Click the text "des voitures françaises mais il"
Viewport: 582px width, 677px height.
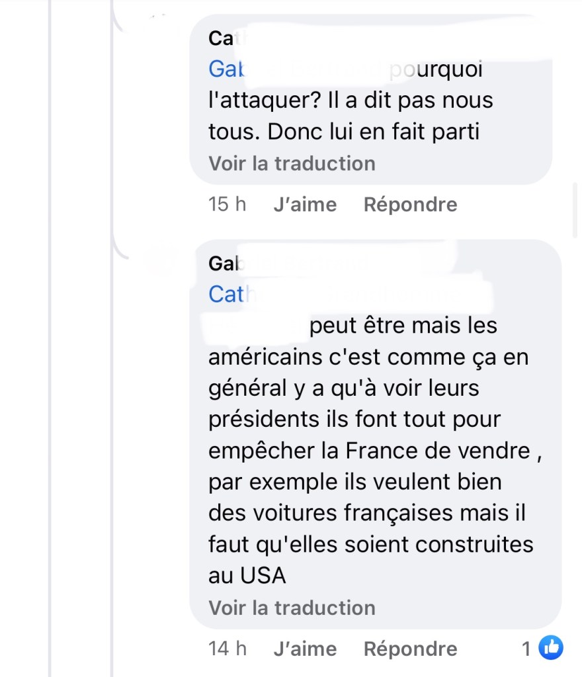pyautogui.click(x=366, y=514)
